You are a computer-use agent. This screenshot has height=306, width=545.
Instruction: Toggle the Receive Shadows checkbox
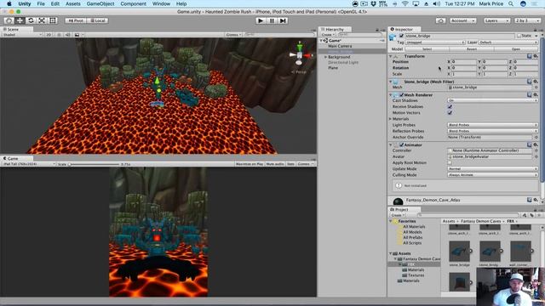pyautogui.click(x=450, y=106)
